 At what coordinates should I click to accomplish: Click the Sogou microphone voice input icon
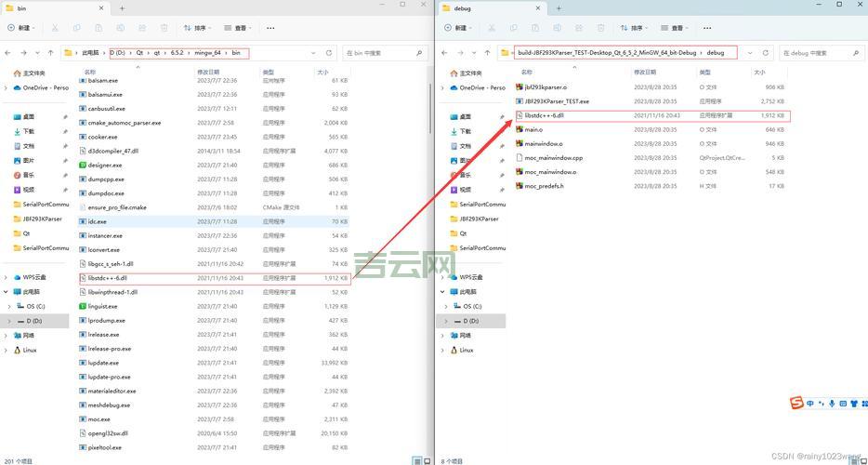[832, 404]
